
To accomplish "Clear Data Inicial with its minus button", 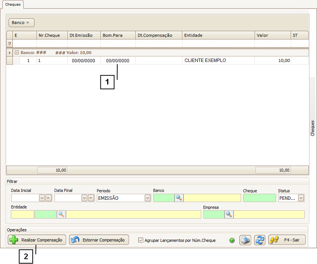I will tap(49, 198).
